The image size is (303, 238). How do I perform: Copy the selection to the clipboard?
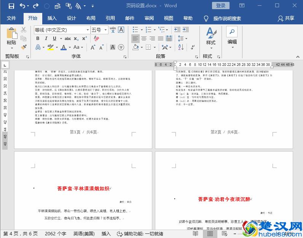coord(23,38)
